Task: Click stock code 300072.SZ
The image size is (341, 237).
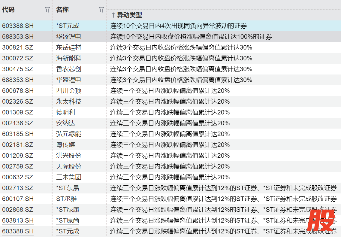Action: tap(17, 58)
